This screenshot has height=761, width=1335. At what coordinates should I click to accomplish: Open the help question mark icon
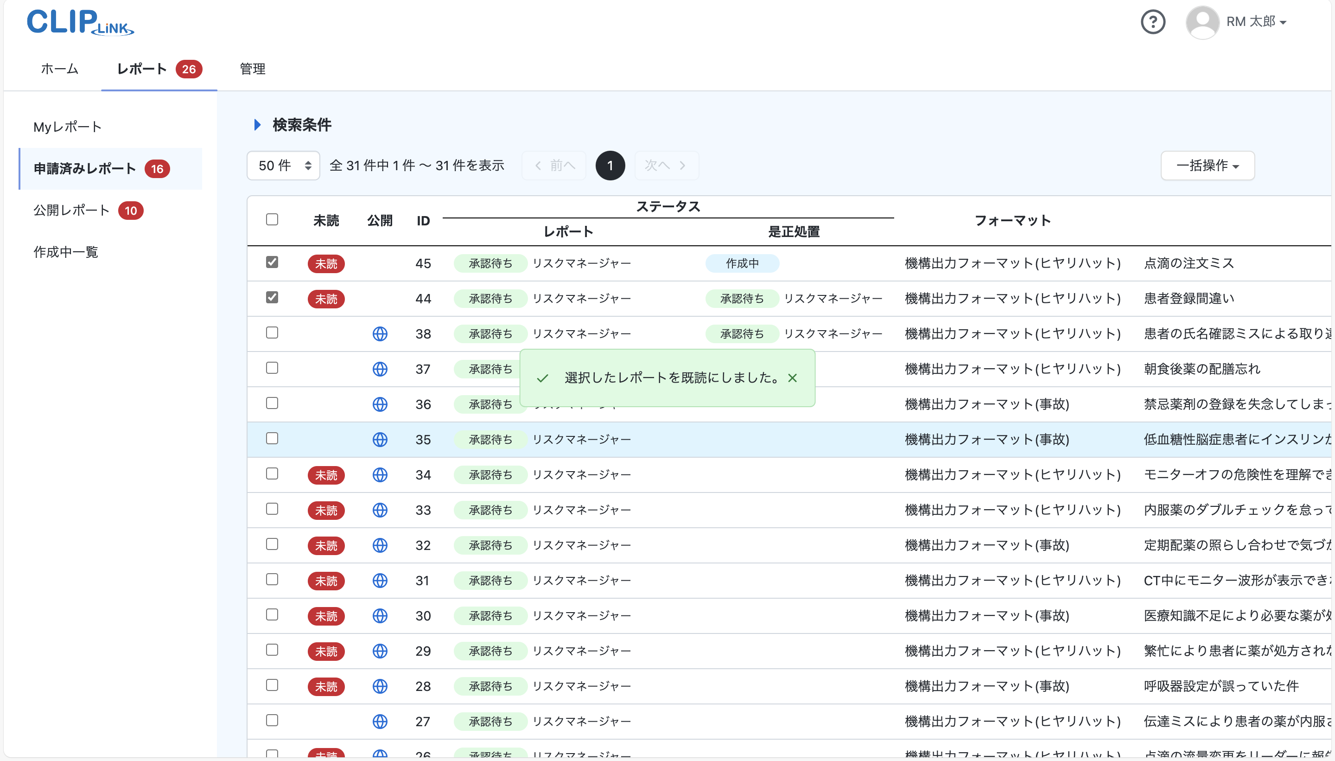click(x=1153, y=22)
